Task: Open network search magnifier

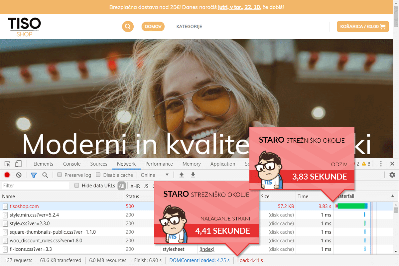Action: (x=45, y=175)
